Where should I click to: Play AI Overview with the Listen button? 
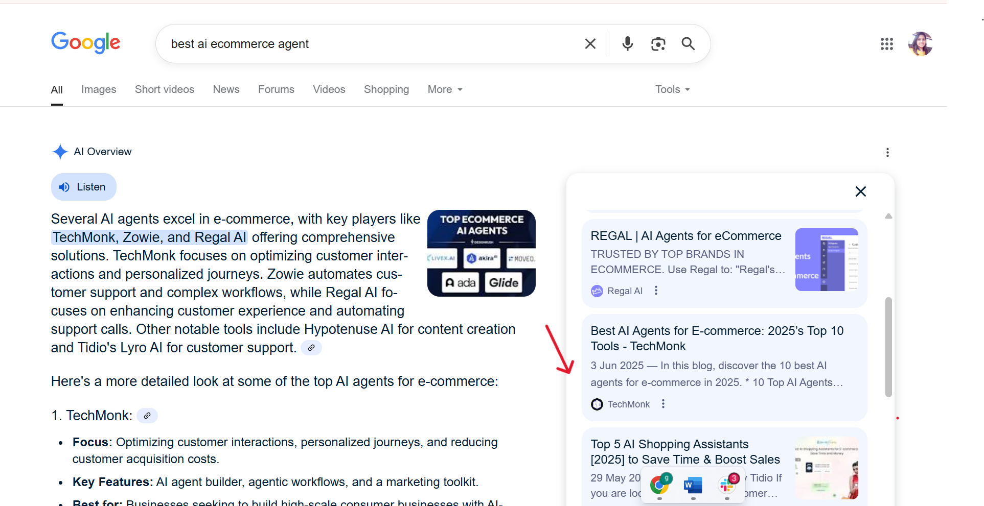(x=84, y=187)
